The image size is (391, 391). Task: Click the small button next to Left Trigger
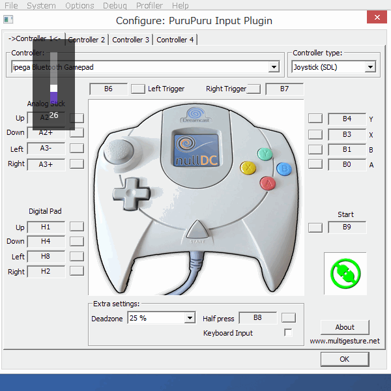[138, 89]
